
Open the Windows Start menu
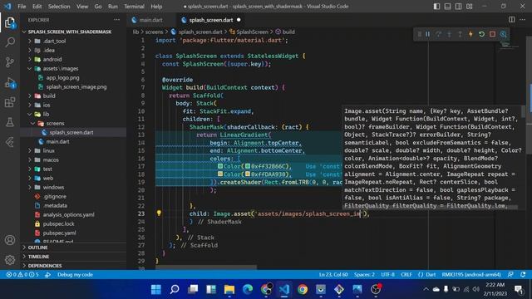(156, 289)
